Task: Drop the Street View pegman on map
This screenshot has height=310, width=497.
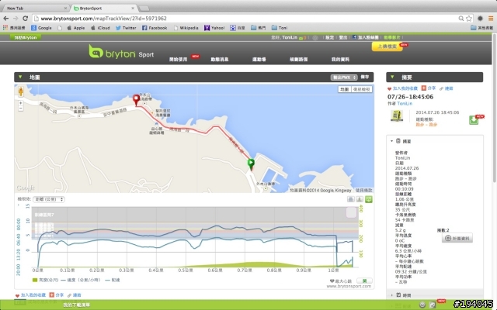Action: [x=21, y=91]
